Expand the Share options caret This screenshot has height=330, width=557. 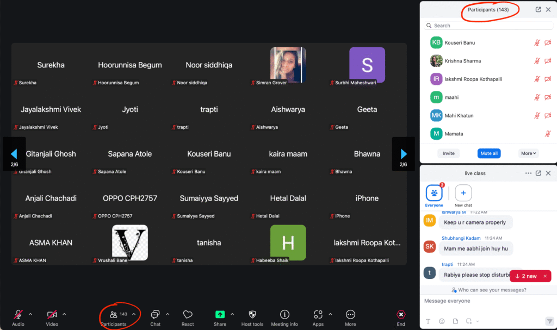[x=232, y=314]
